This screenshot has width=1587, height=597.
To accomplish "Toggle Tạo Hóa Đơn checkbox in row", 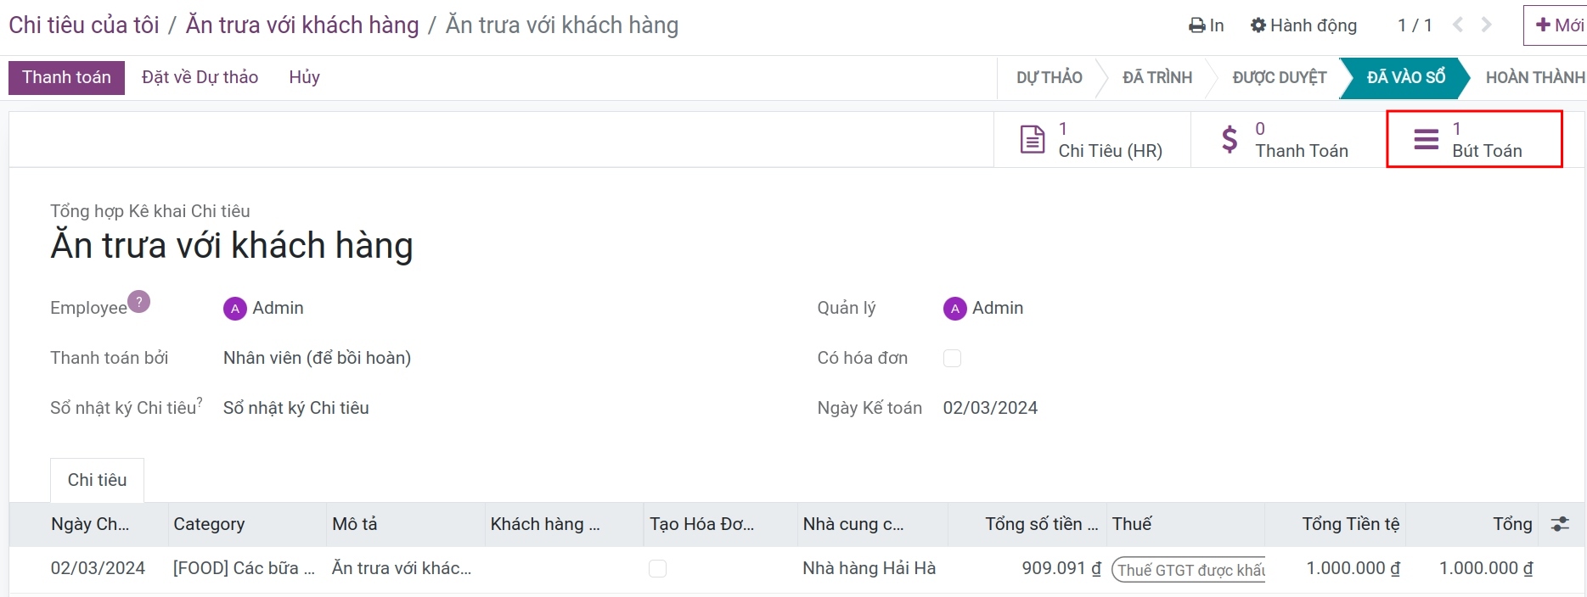I will (x=658, y=568).
